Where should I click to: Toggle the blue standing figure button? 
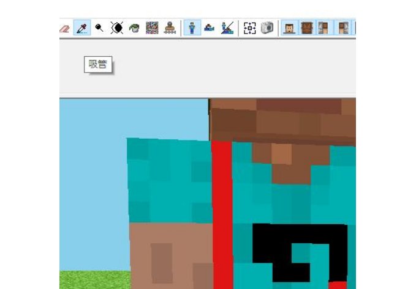(x=192, y=28)
